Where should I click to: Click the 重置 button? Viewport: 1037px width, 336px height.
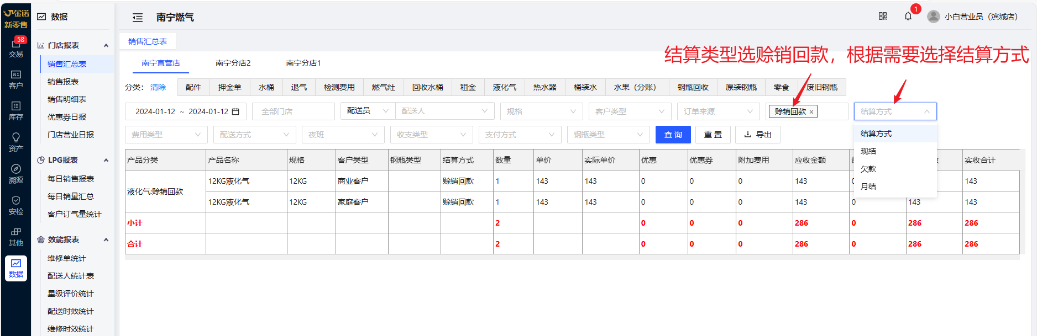[x=713, y=135]
